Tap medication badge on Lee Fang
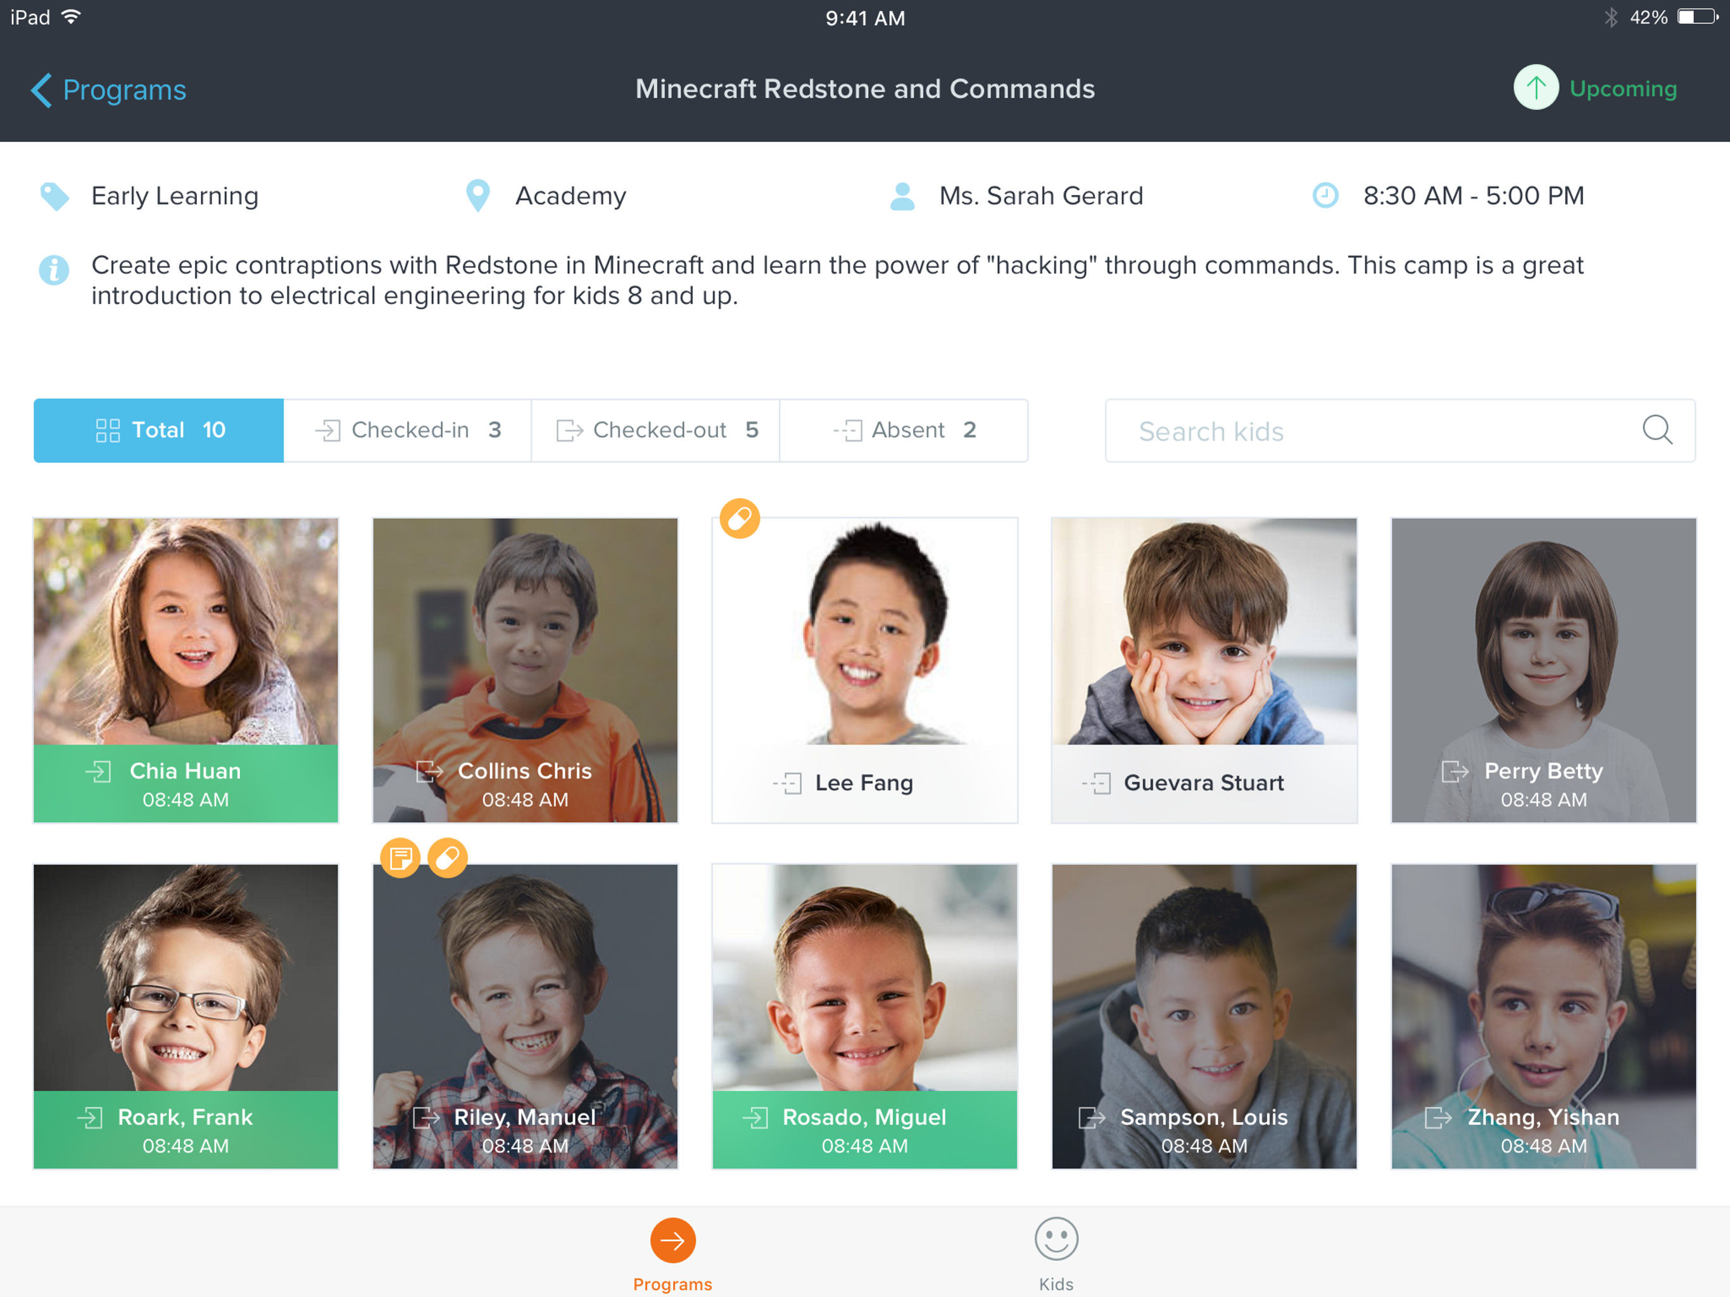This screenshot has height=1297, width=1730. (x=739, y=518)
